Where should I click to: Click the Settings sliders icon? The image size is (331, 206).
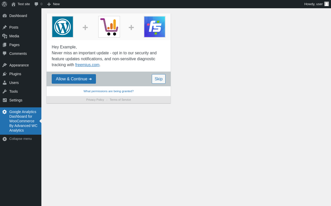[5, 100]
